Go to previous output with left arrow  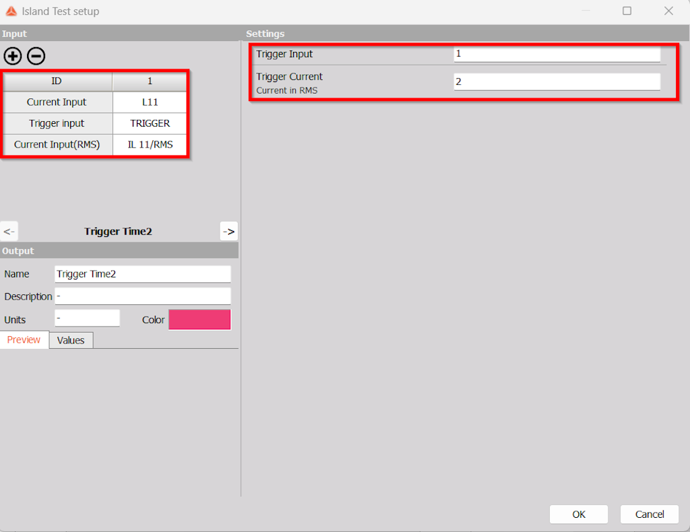pyautogui.click(x=9, y=231)
